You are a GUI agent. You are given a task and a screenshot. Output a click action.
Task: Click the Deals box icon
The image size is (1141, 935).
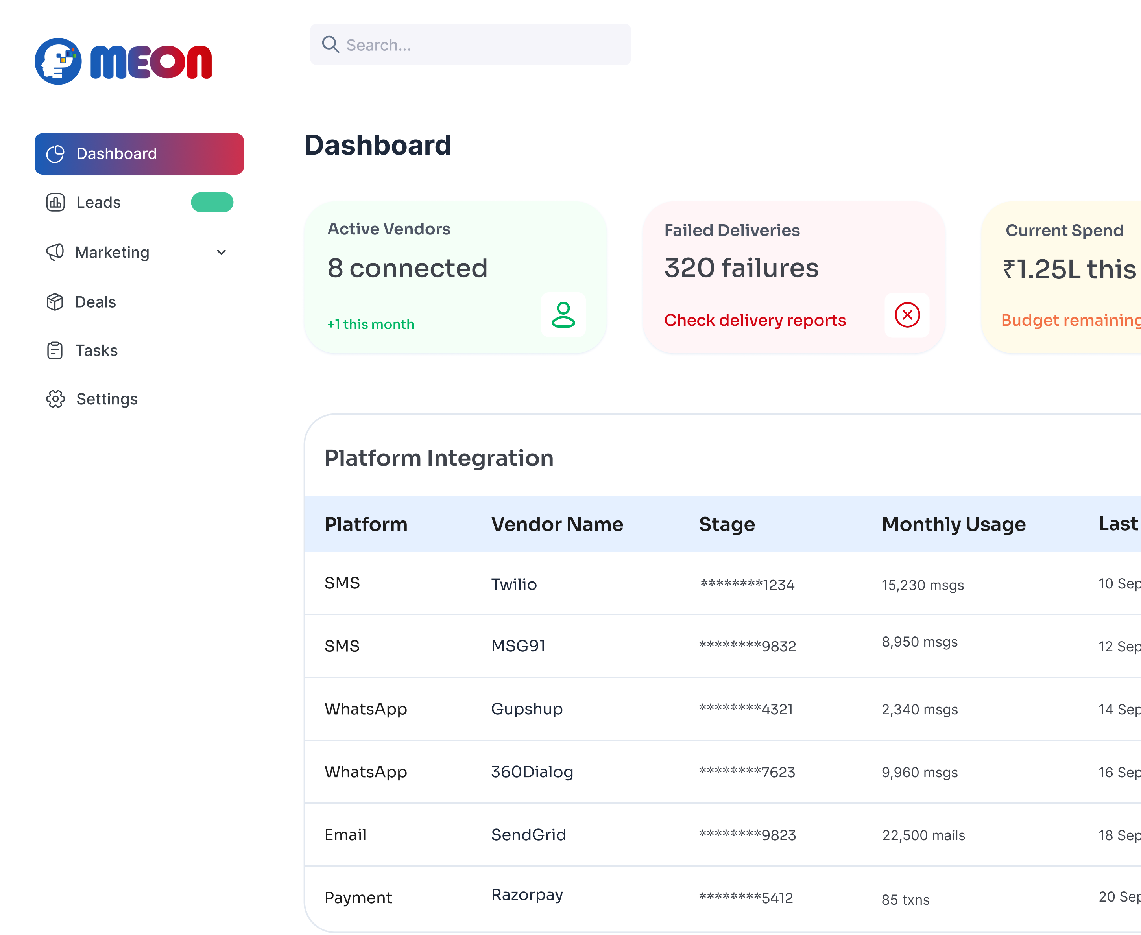click(55, 302)
